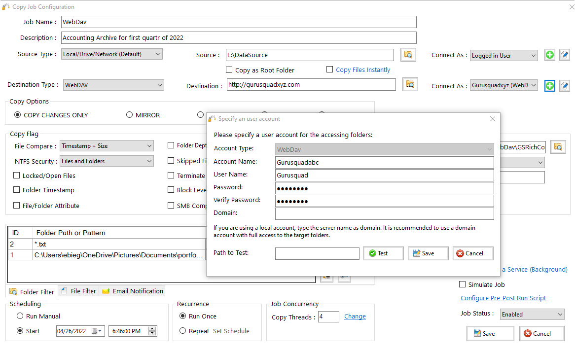Adjust the start time spinner control

[152, 331]
